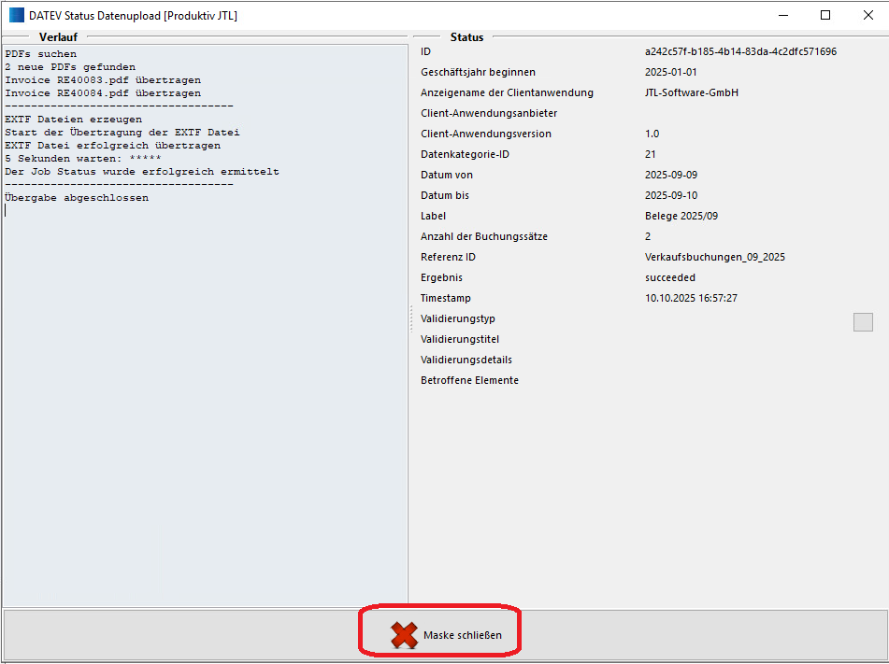Click the small gray square beside Validierungstyp

coord(863,321)
